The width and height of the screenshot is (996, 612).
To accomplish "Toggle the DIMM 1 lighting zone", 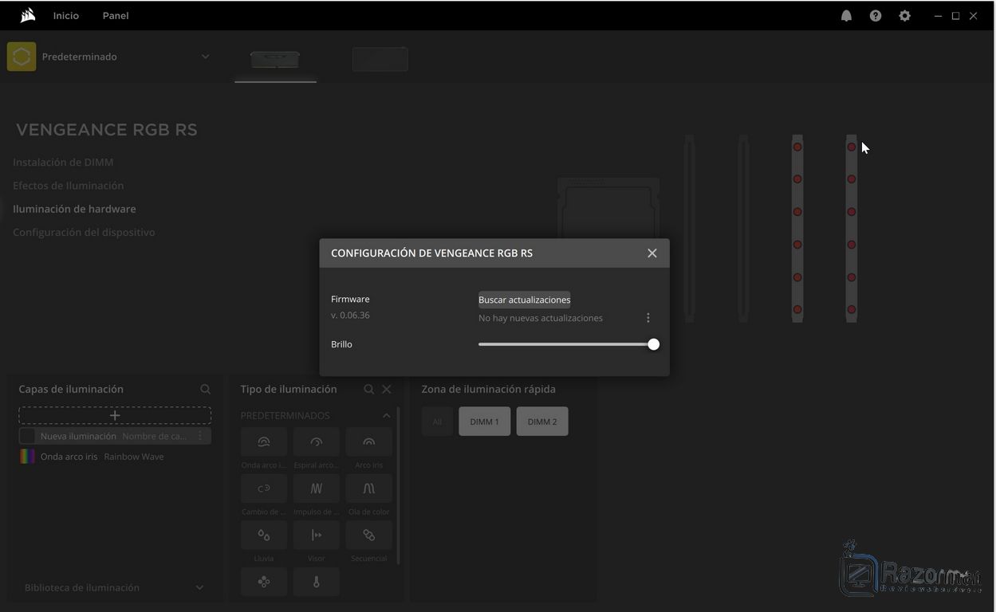I will pyautogui.click(x=484, y=422).
